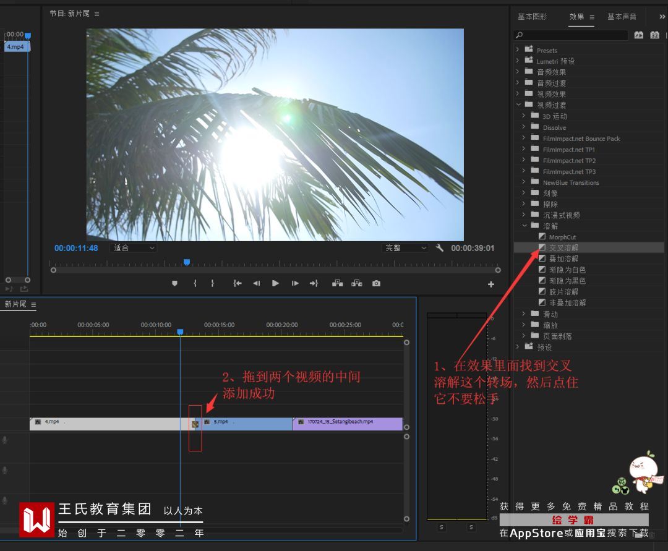
Task: Expand the Presets folder
Action: [518, 50]
